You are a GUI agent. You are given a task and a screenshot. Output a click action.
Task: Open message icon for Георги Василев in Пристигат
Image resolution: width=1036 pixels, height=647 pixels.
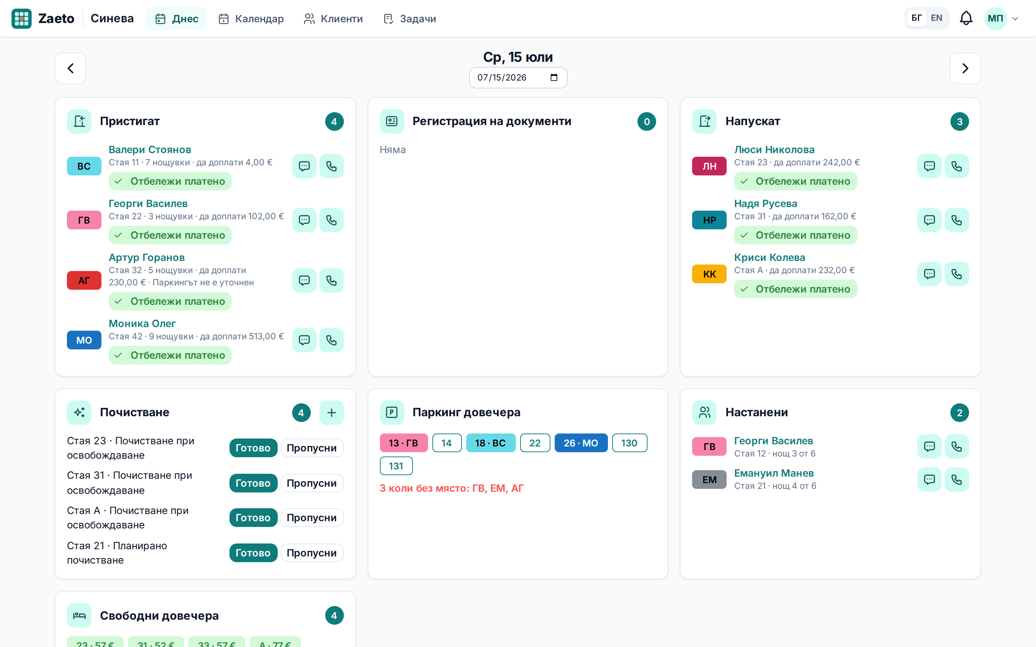(304, 220)
